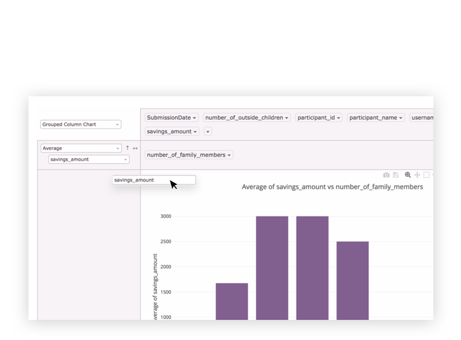Toggle column sort order horizontal arrow
461x340 pixels.
click(x=135, y=148)
